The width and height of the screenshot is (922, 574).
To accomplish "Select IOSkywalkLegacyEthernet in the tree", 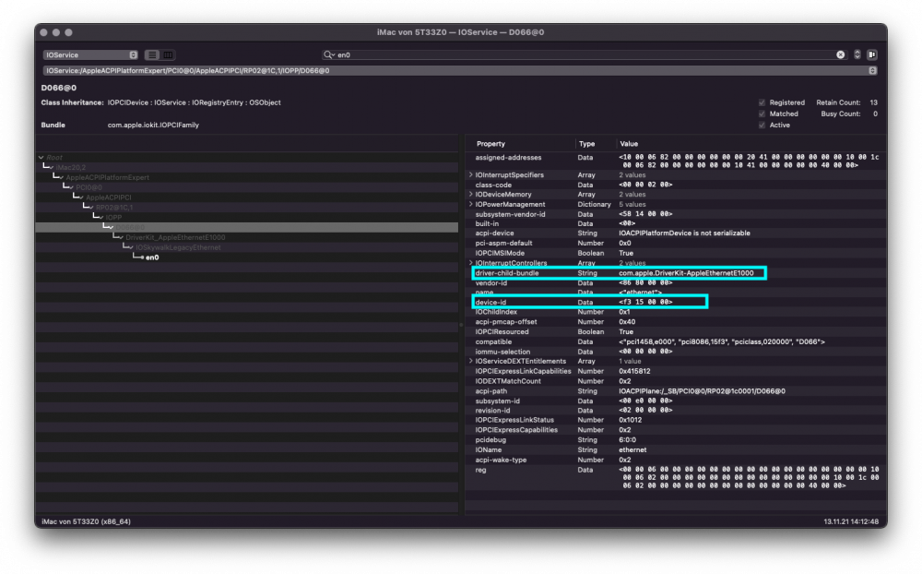I will click(x=178, y=247).
